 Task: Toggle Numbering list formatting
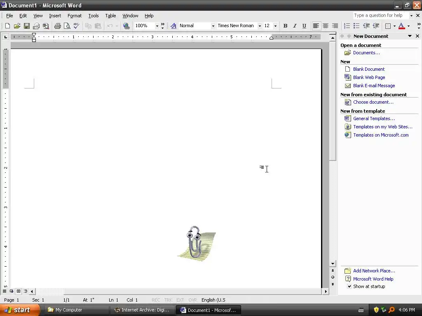click(347, 26)
